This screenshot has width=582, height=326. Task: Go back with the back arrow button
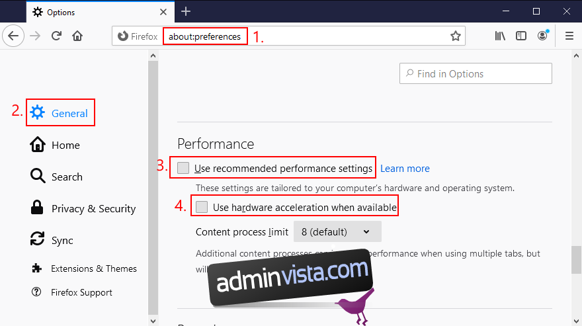(x=13, y=36)
